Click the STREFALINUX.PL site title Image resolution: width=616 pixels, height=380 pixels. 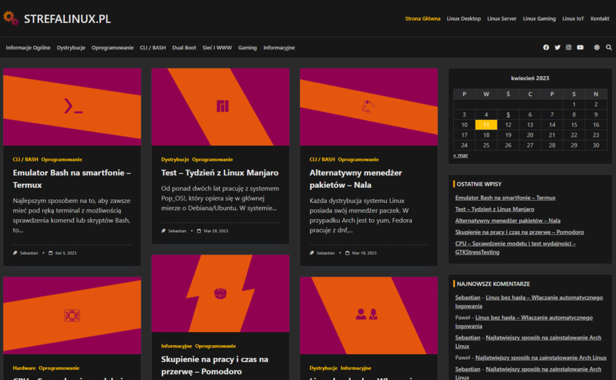tap(67, 19)
